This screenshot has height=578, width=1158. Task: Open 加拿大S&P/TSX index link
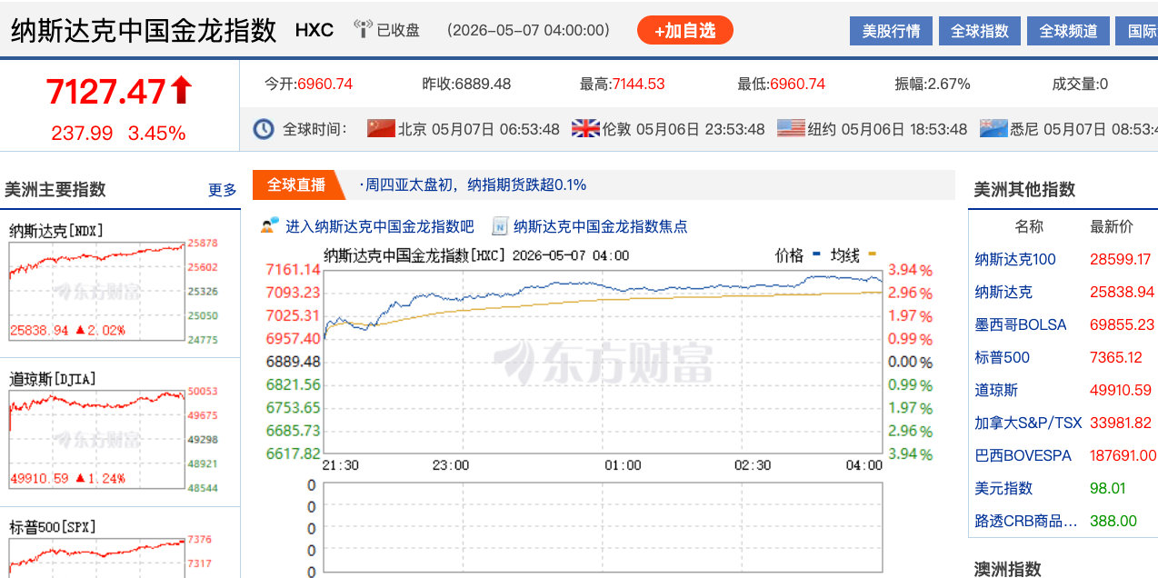tap(1028, 423)
